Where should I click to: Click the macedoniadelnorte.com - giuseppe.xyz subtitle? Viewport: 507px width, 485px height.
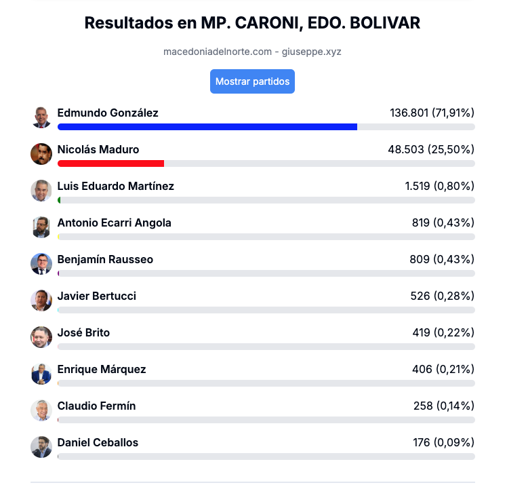(x=252, y=52)
